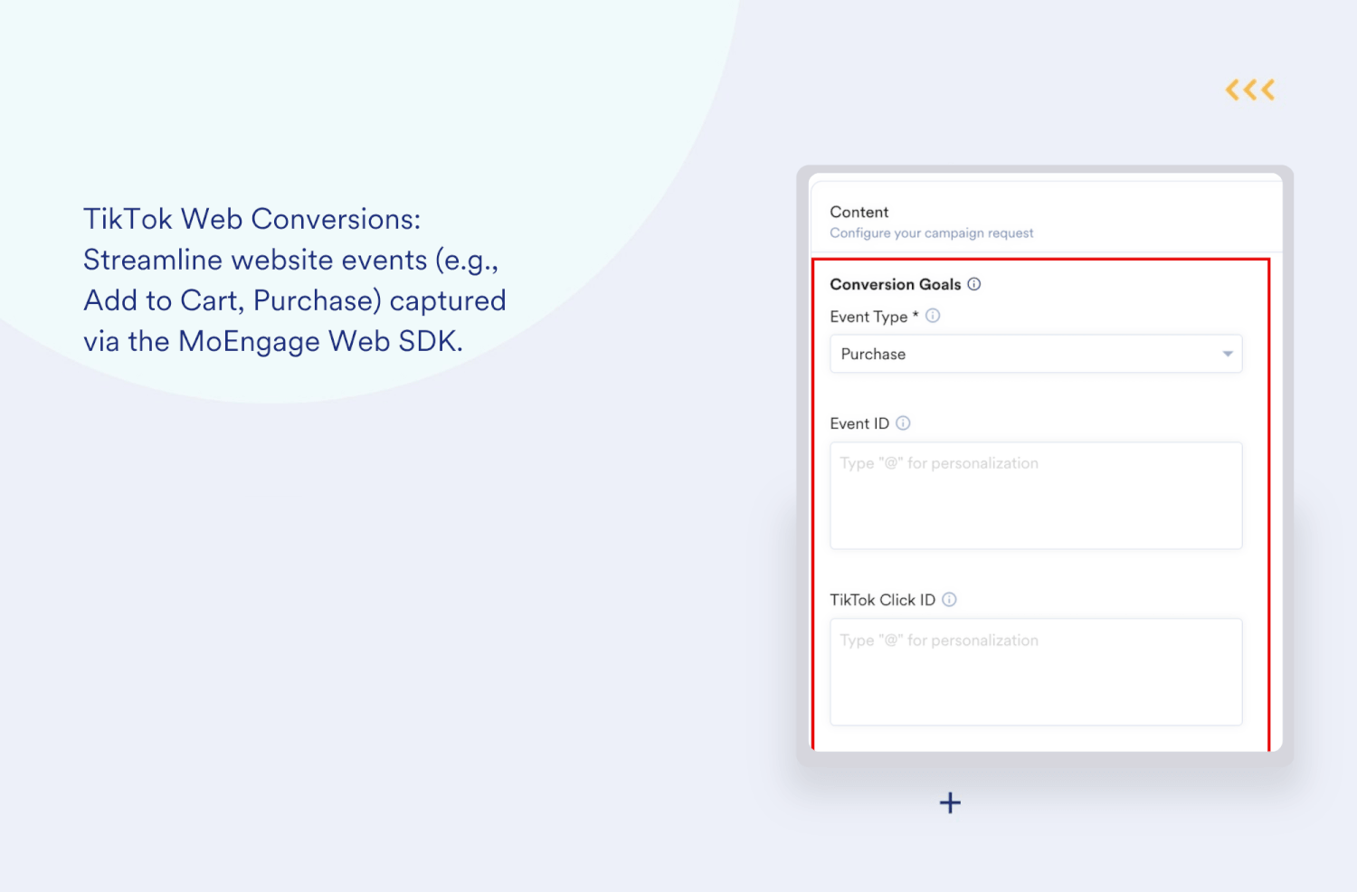Select the Conversion Goals section heading
Screen dimensions: 1357x892
tap(896, 284)
